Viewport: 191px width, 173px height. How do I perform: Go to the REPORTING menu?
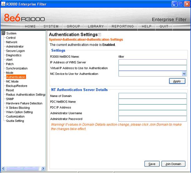click(123, 26)
